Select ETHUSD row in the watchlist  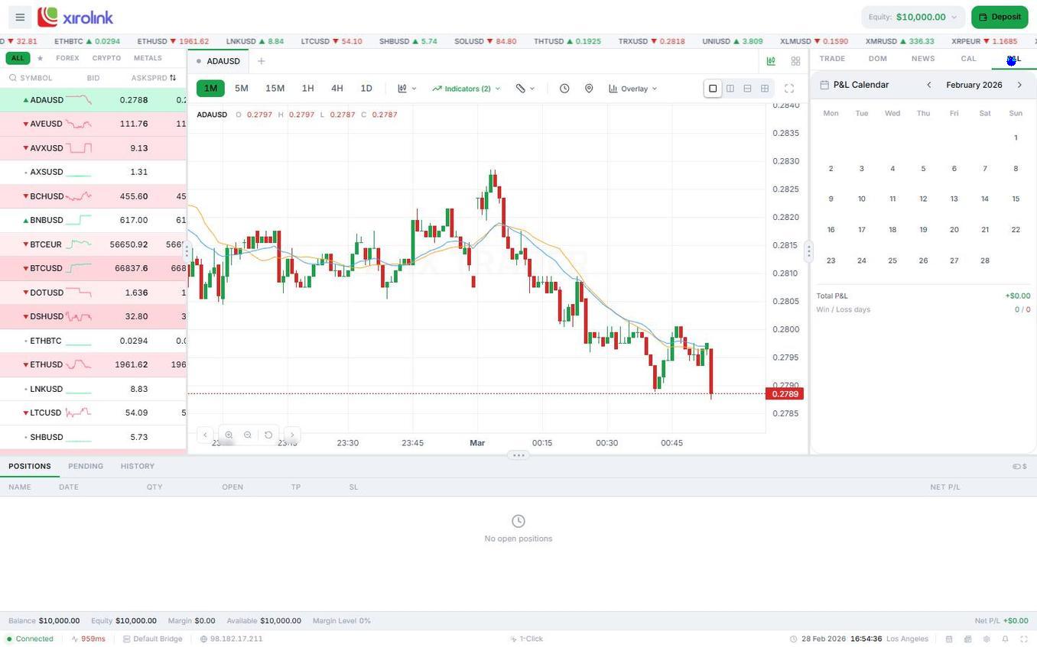93,364
